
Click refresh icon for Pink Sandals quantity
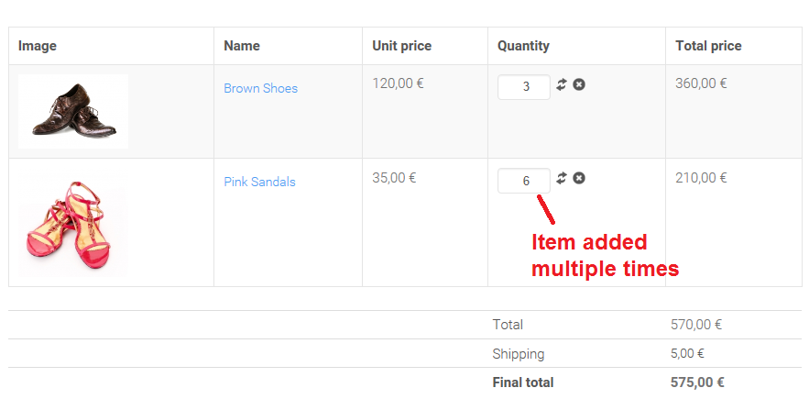562,178
